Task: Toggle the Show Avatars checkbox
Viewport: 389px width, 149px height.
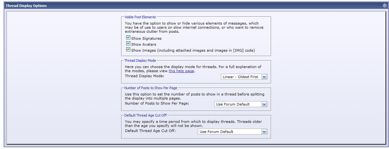Action: (x=128, y=43)
